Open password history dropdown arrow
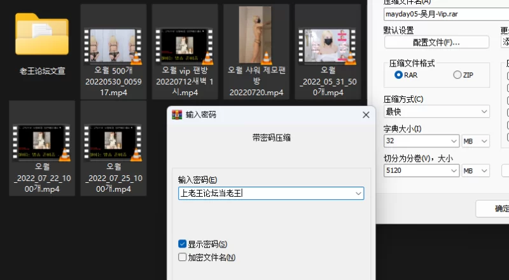The image size is (509, 280). (x=358, y=194)
